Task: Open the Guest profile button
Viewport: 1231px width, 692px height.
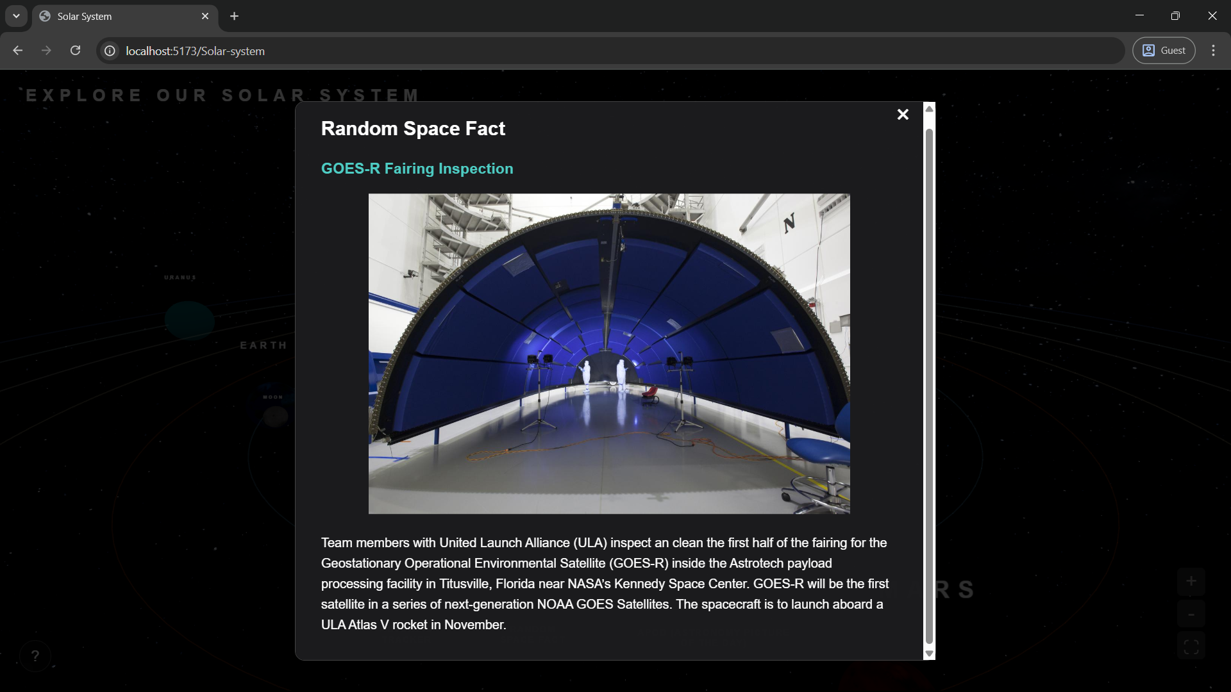Action: (x=1163, y=51)
